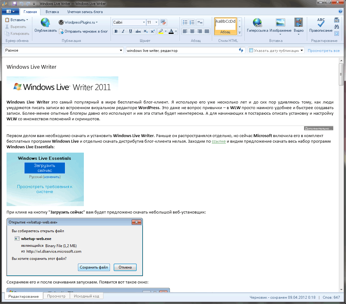Open the Учетная запись блога tab

(85, 12)
